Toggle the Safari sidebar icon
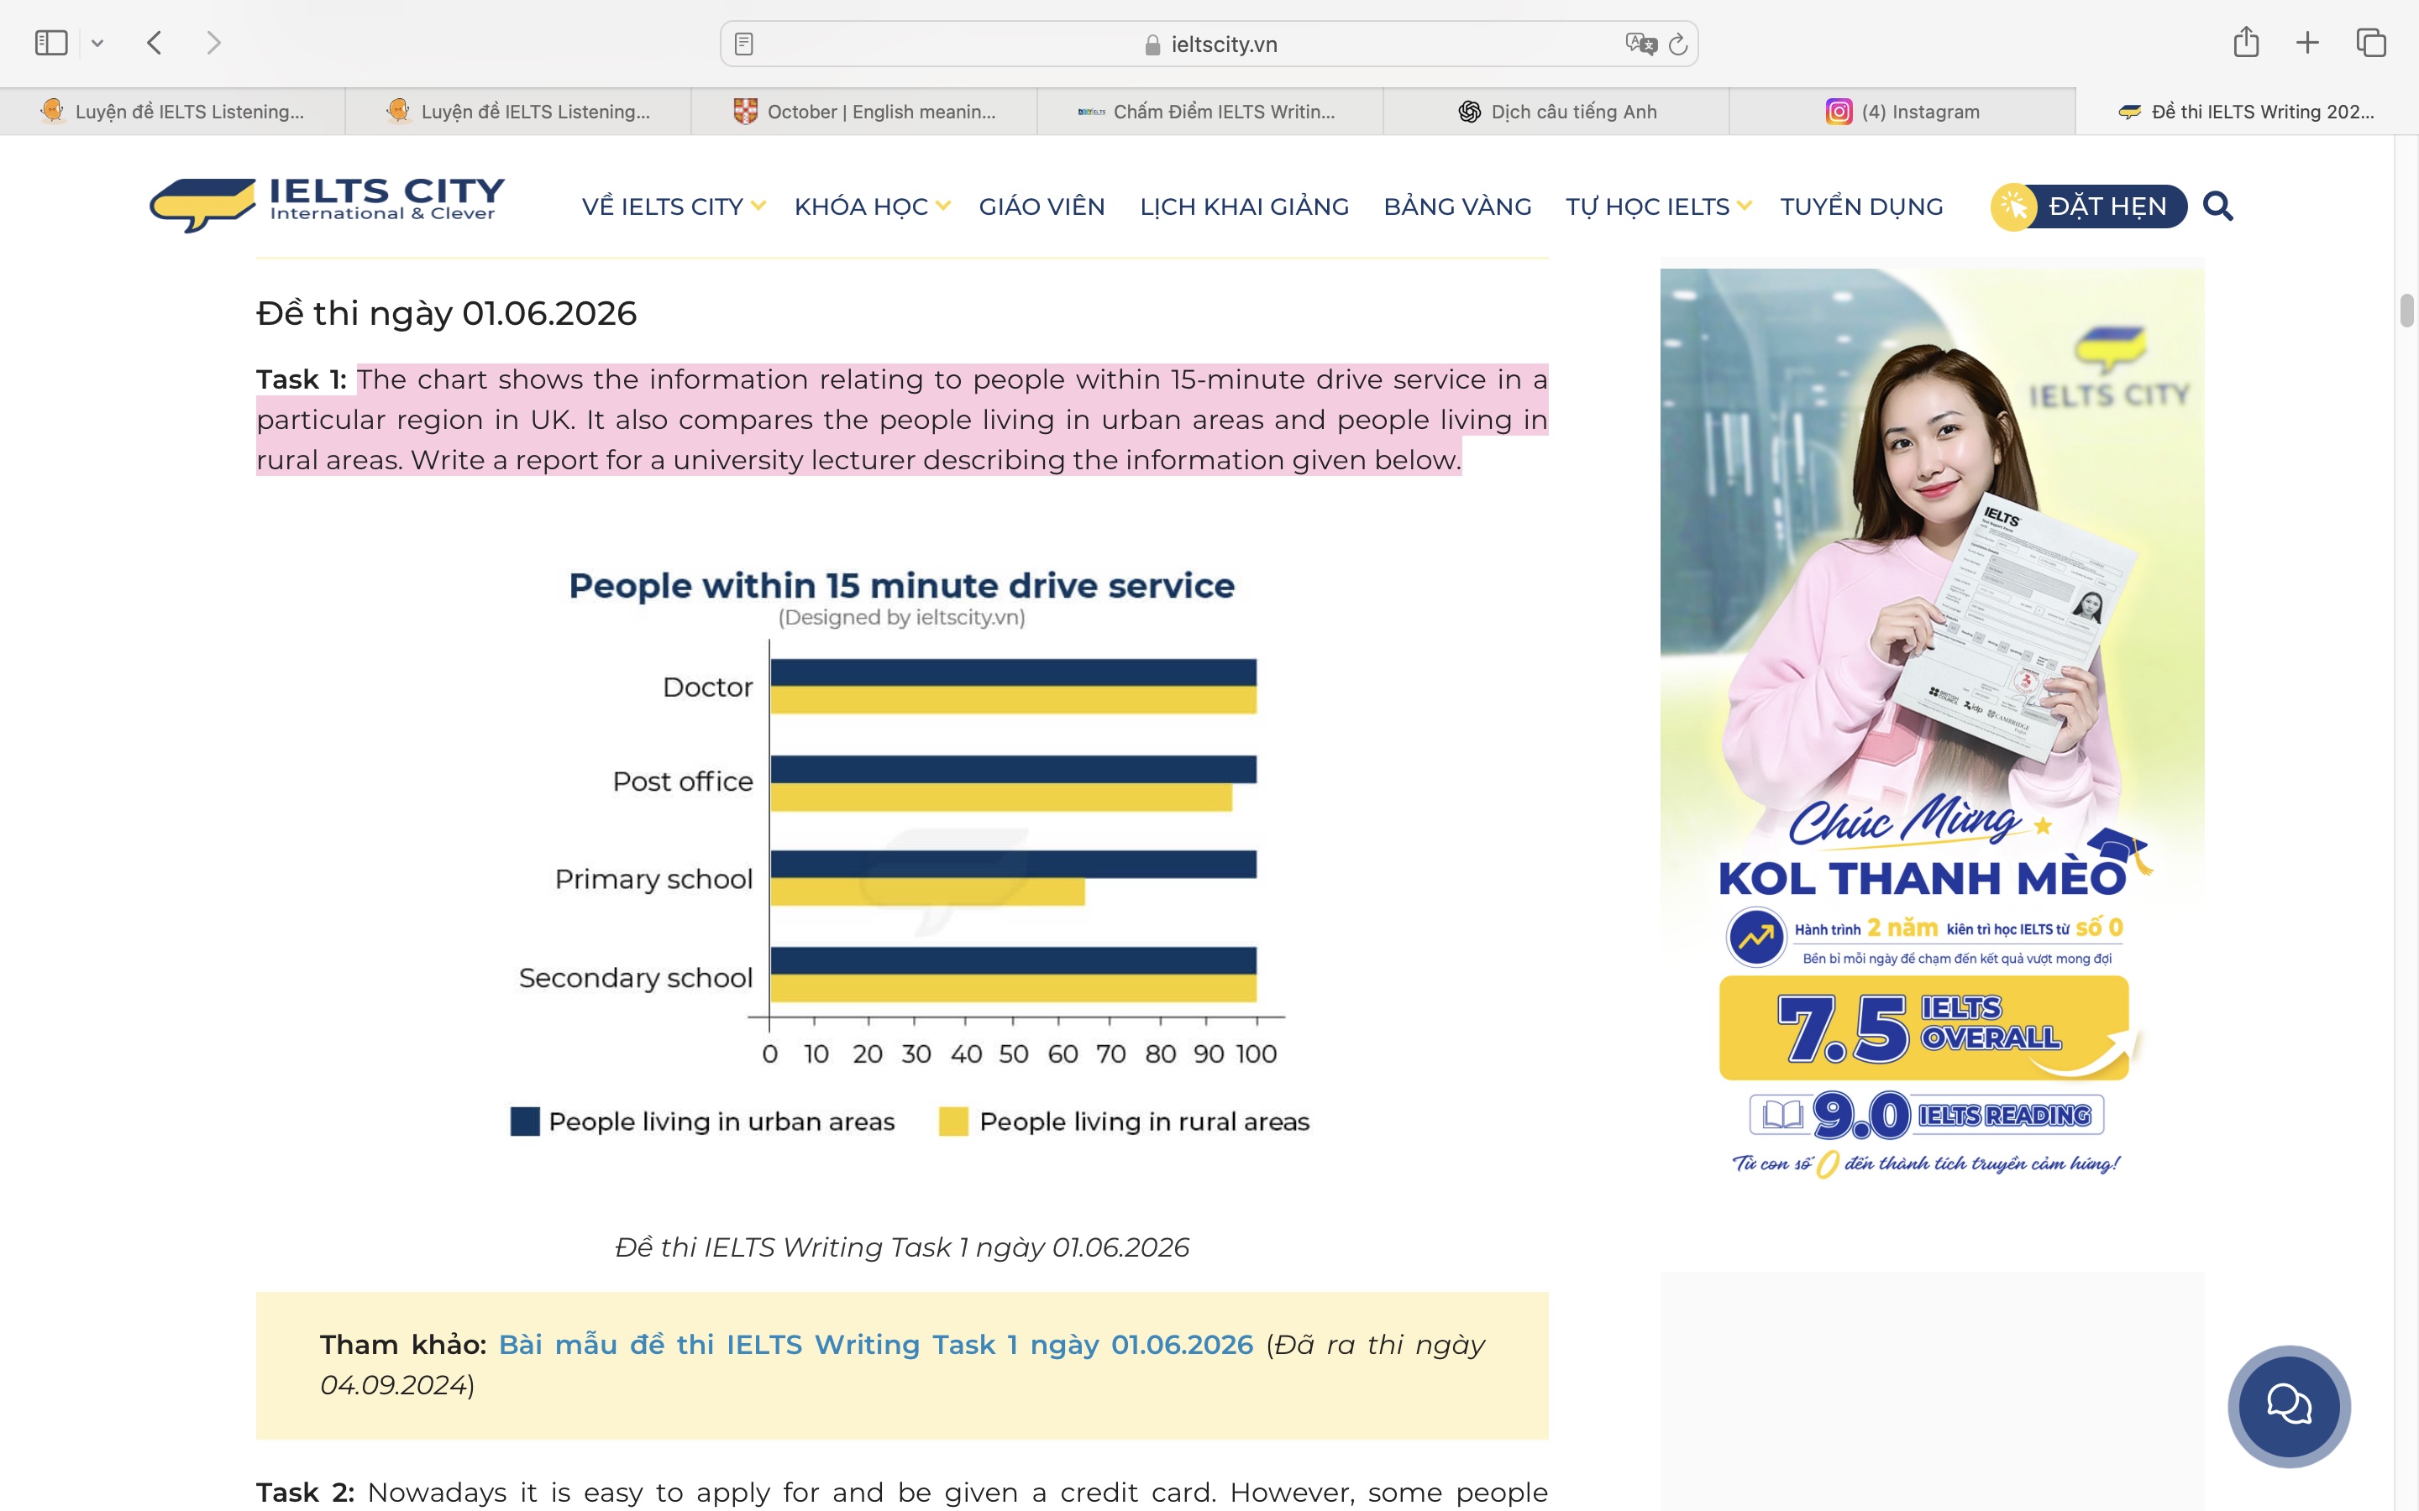This screenshot has height=1511, width=2419. tap(51, 43)
